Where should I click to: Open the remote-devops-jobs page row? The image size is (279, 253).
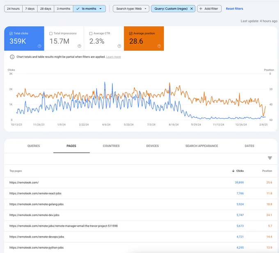pos(141,237)
